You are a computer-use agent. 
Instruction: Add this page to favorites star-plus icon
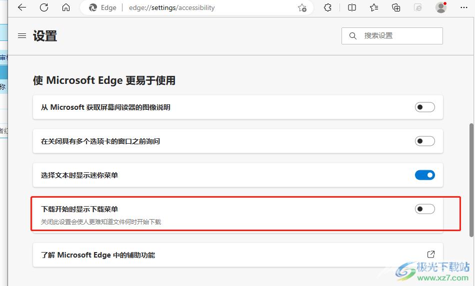(x=302, y=7)
